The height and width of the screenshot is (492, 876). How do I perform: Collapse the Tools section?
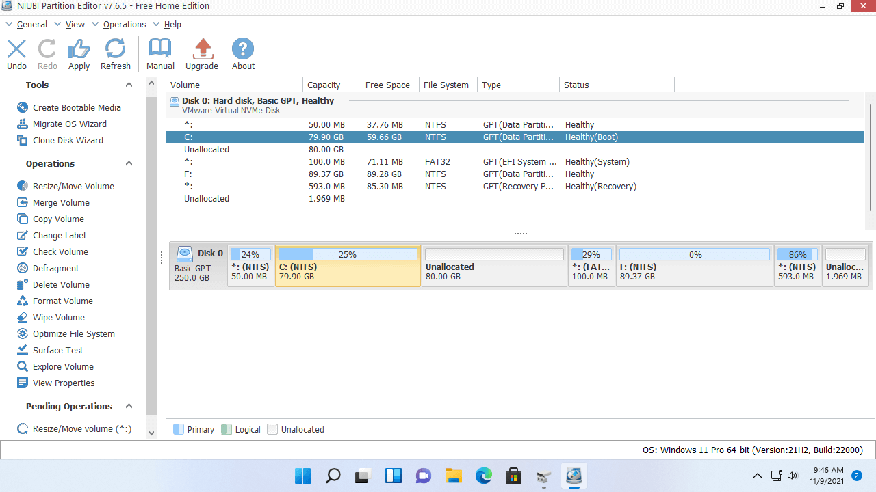tap(129, 85)
